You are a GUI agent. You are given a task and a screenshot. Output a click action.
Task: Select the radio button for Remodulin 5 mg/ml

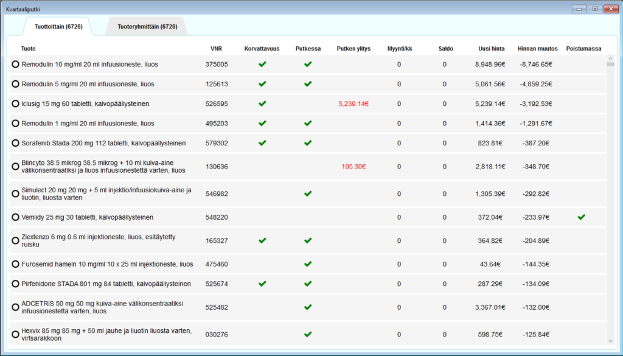(x=15, y=84)
